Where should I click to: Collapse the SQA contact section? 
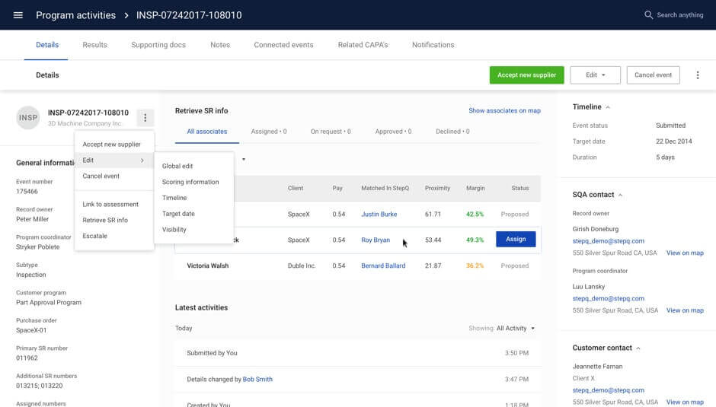[x=619, y=195]
